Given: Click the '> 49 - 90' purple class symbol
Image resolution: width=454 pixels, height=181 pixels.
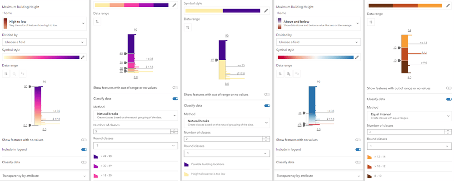Looking at the screenshot, I should 96,156.
